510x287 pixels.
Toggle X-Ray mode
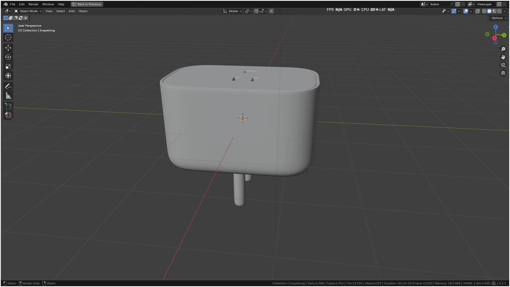point(478,11)
